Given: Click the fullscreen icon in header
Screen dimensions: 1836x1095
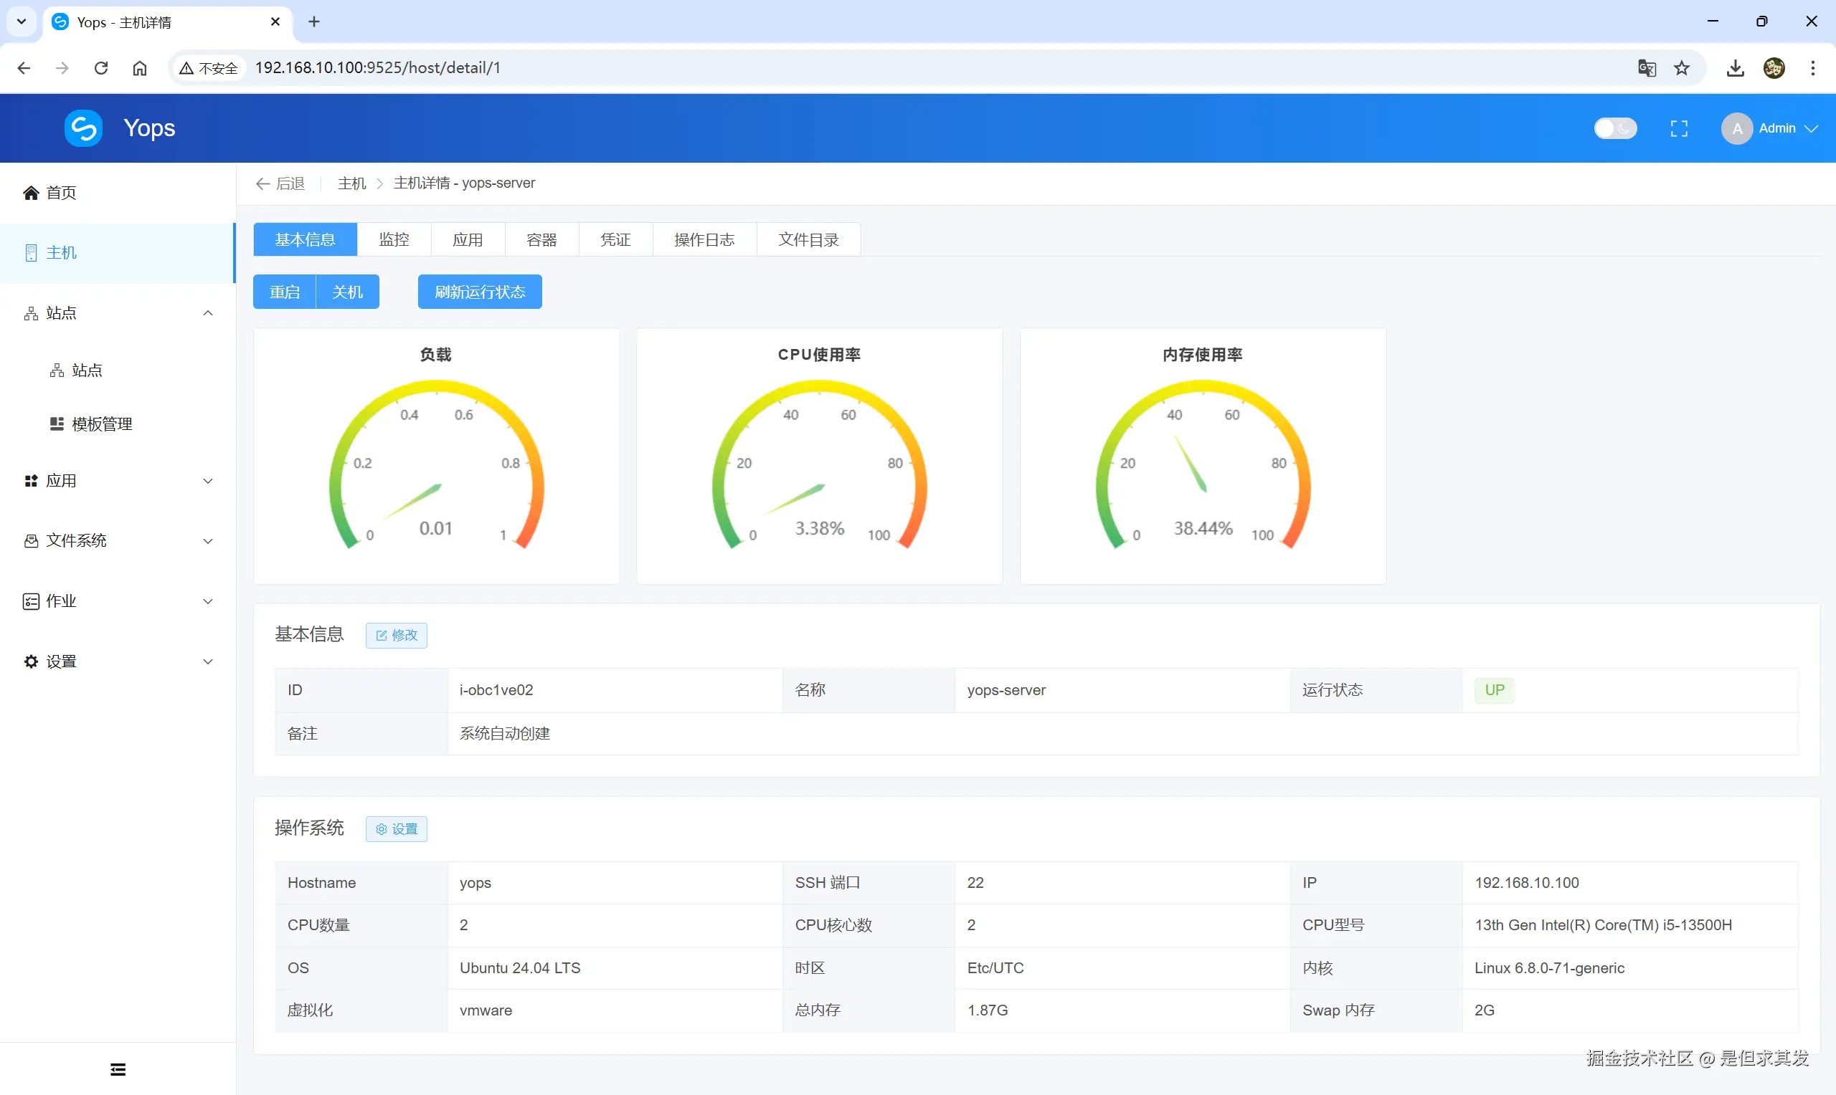Looking at the screenshot, I should coord(1679,128).
